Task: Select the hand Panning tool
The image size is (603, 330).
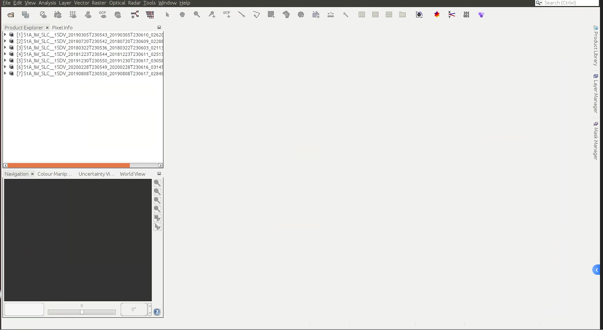Action: click(x=182, y=15)
